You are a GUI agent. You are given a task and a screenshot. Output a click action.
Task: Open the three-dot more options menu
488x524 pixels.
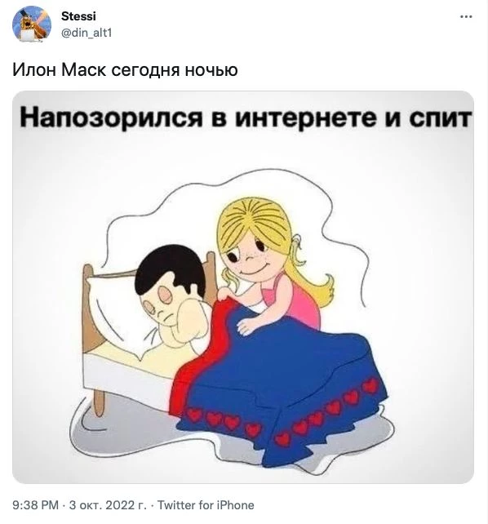click(466, 16)
